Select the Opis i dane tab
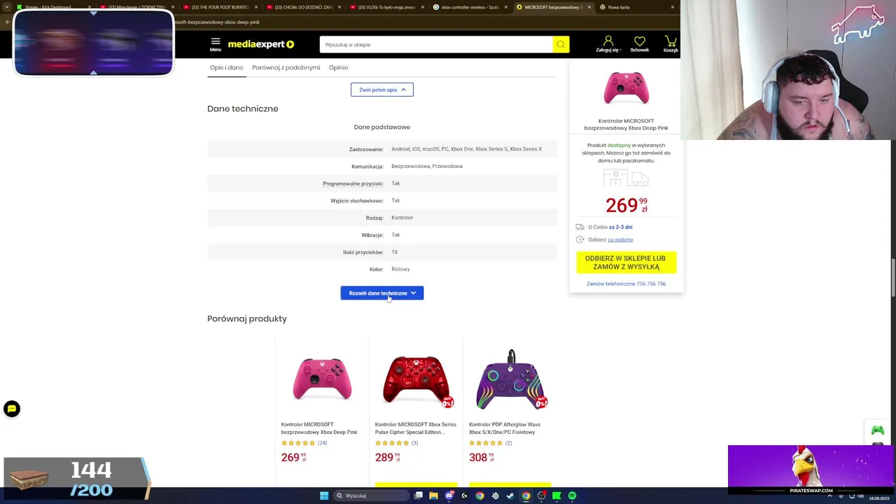The width and height of the screenshot is (896, 504). (x=227, y=67)
